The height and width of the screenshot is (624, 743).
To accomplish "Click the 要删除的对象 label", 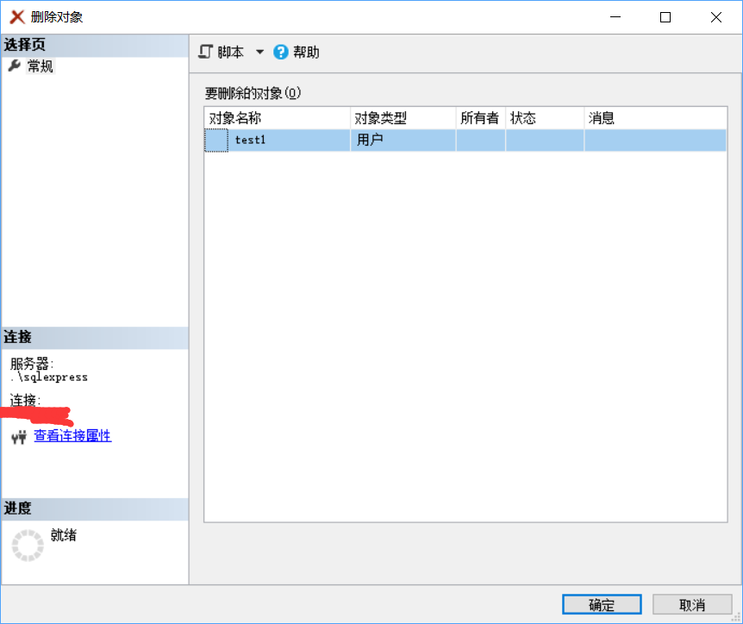I will (x=253, y=93).
